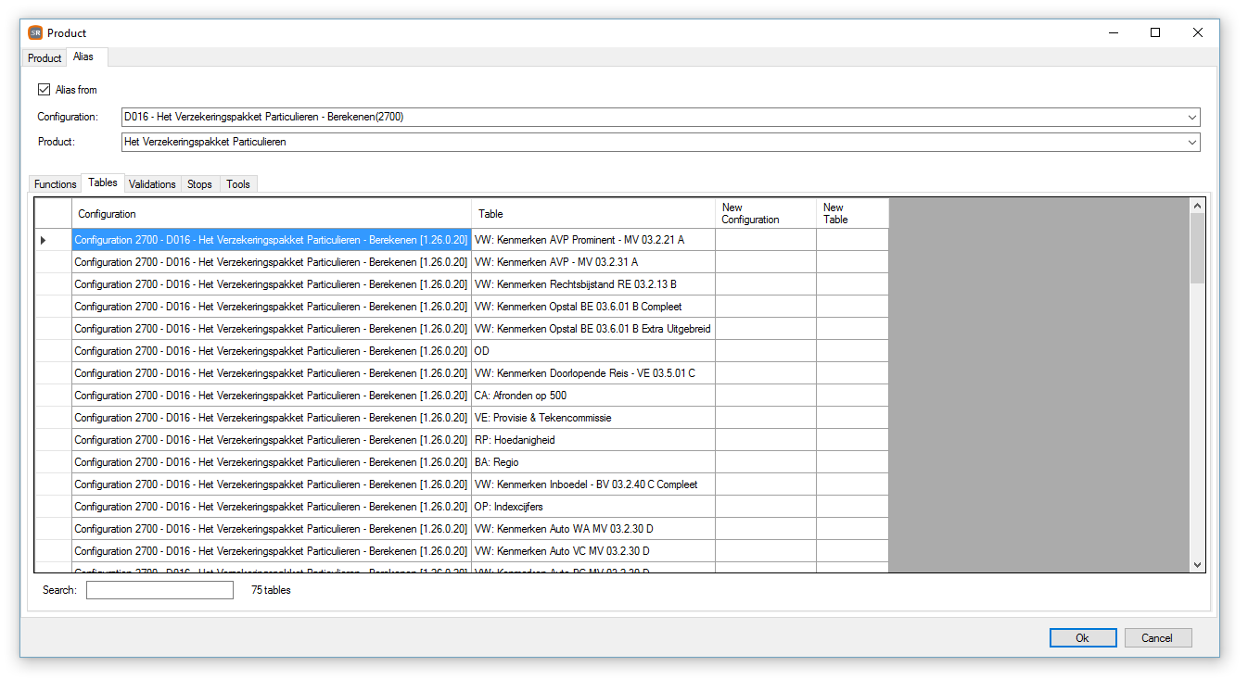Maximize the Product window

[x=1155, y=32]
